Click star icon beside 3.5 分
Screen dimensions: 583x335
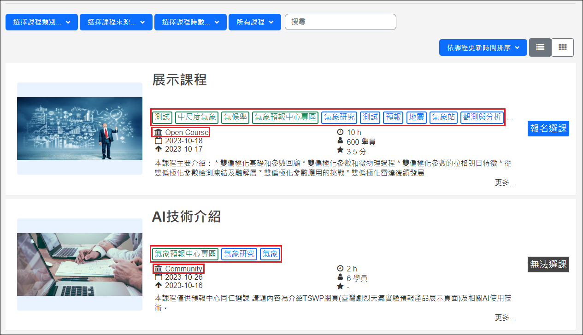click(341, 150)
